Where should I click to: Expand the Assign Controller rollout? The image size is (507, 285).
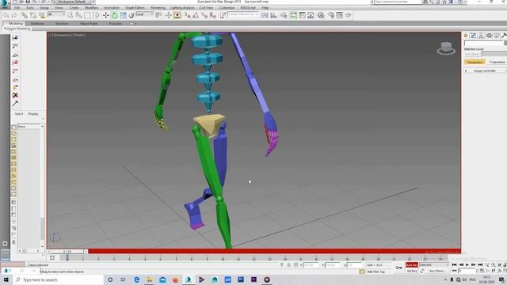pos(485,70)
